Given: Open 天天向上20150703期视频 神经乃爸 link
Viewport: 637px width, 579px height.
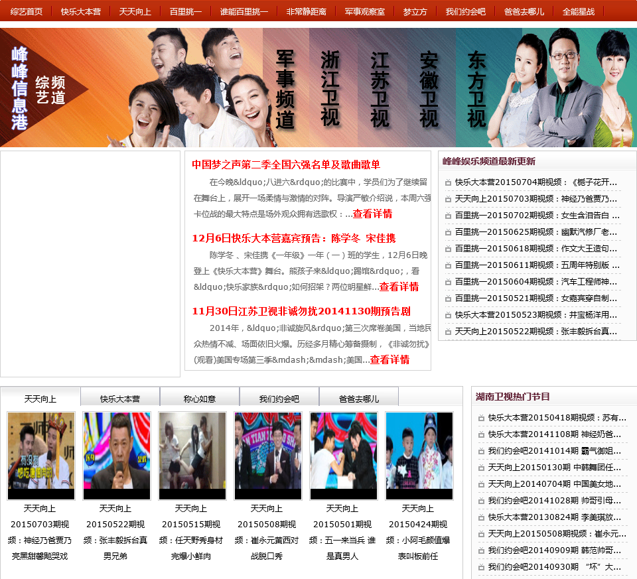Looking at the screenshot, I should pos(536,199).
